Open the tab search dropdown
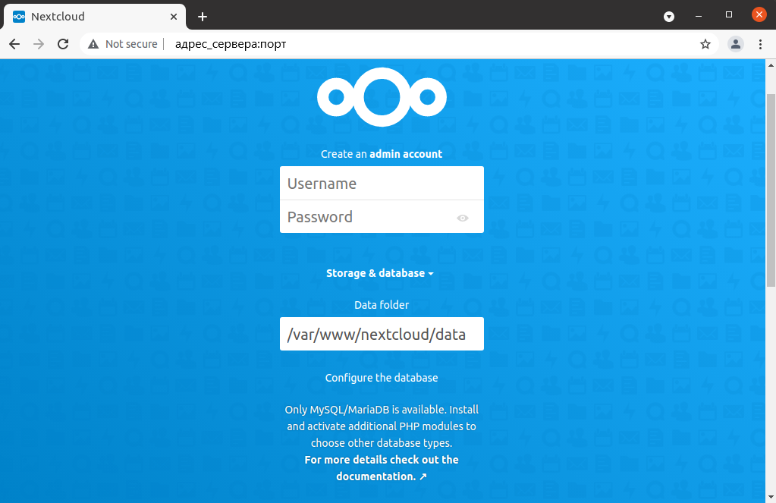776x503 pixels. coord(669,16)
